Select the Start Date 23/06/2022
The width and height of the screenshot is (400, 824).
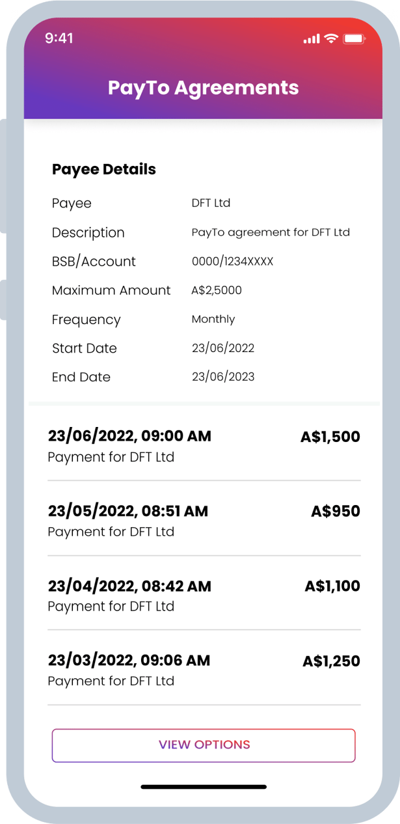point(222,348)
